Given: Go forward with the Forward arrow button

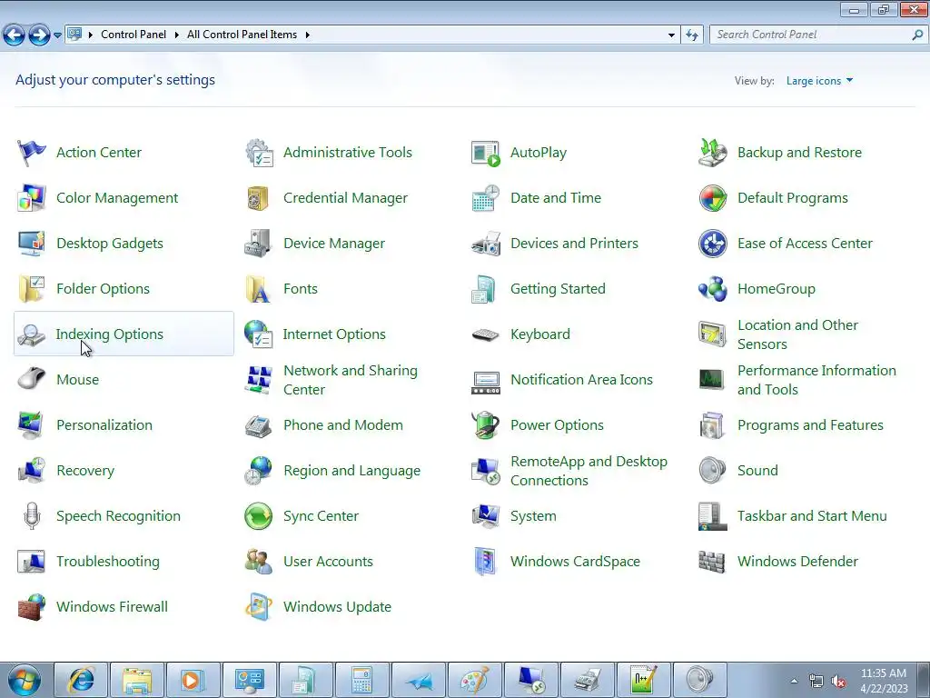Looking at the screenshot, I should point(39,35).
